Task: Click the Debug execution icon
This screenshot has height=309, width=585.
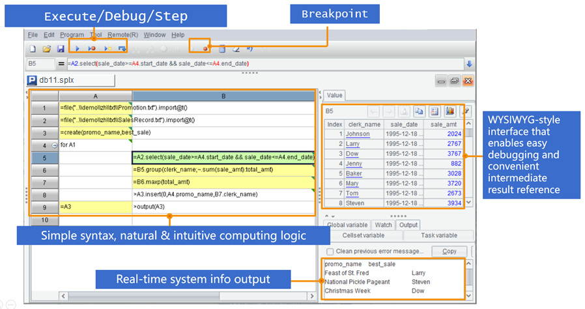Action: [92, 49]
